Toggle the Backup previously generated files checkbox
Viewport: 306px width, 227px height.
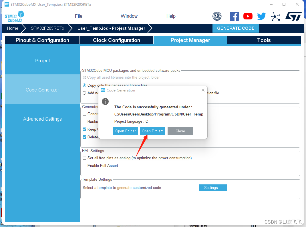click(84, 122)
